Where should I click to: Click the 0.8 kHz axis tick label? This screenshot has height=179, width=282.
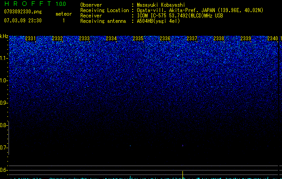[x=4, y=125]
